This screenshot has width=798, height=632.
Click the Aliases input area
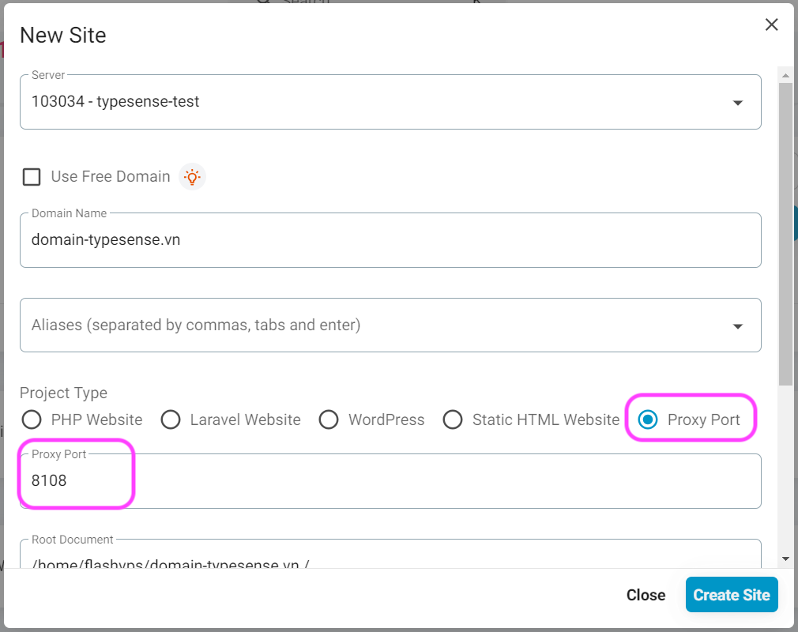click(x=371, y=325)
